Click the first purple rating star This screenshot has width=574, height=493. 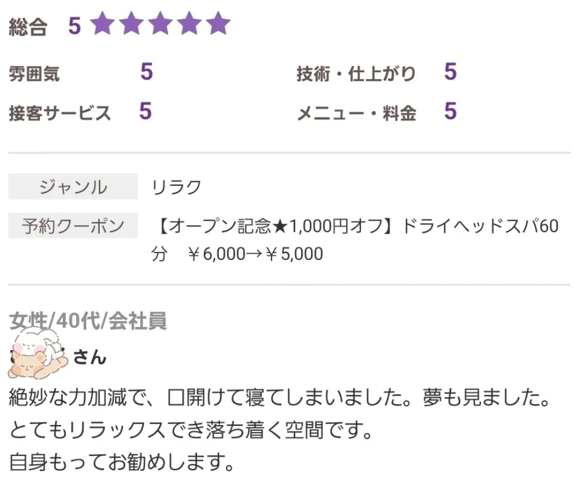coord(102,23)
